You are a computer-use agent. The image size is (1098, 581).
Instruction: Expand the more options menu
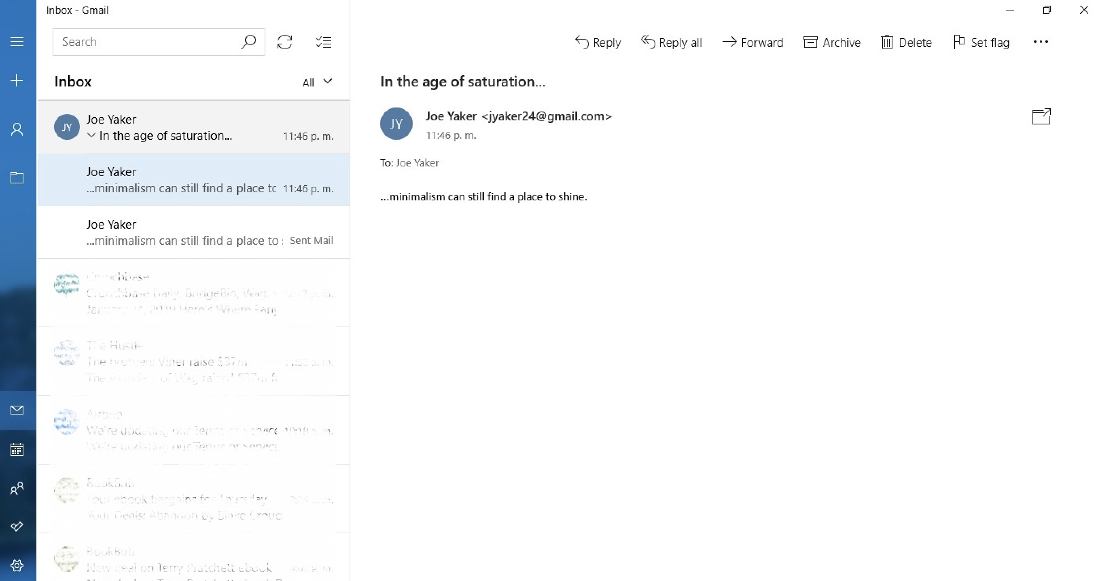coord(1041,41)
